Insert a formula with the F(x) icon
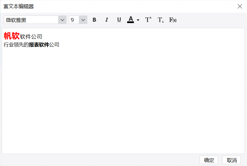 point(173,20)
